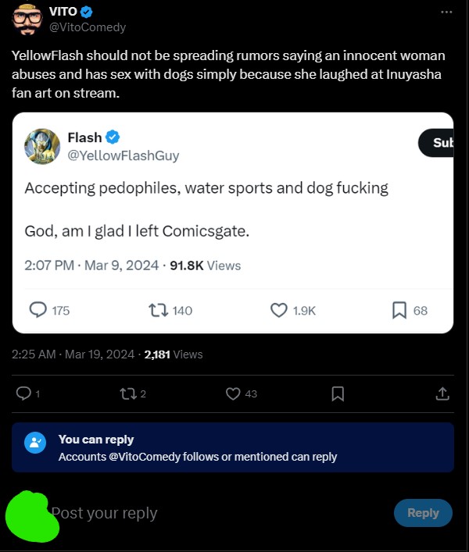469x552 pixels.
Task: Click the You can reply people icon
Action: pos(35,443)
